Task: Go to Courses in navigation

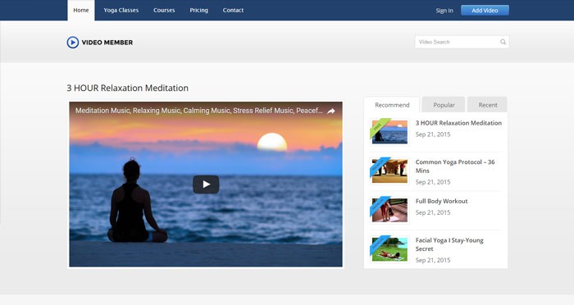Action: (164, 11)
